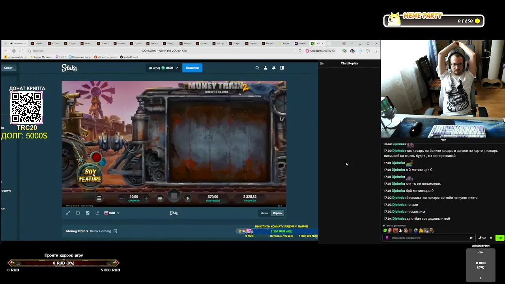Open search on Stake header
This screenshot has width=505, height=284.
257,68
